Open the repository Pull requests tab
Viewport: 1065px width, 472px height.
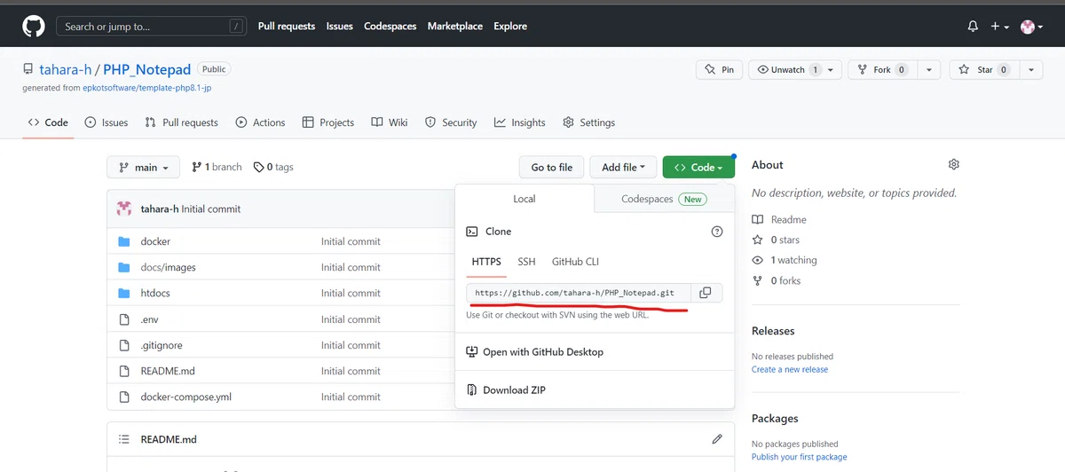pos(181,122)
